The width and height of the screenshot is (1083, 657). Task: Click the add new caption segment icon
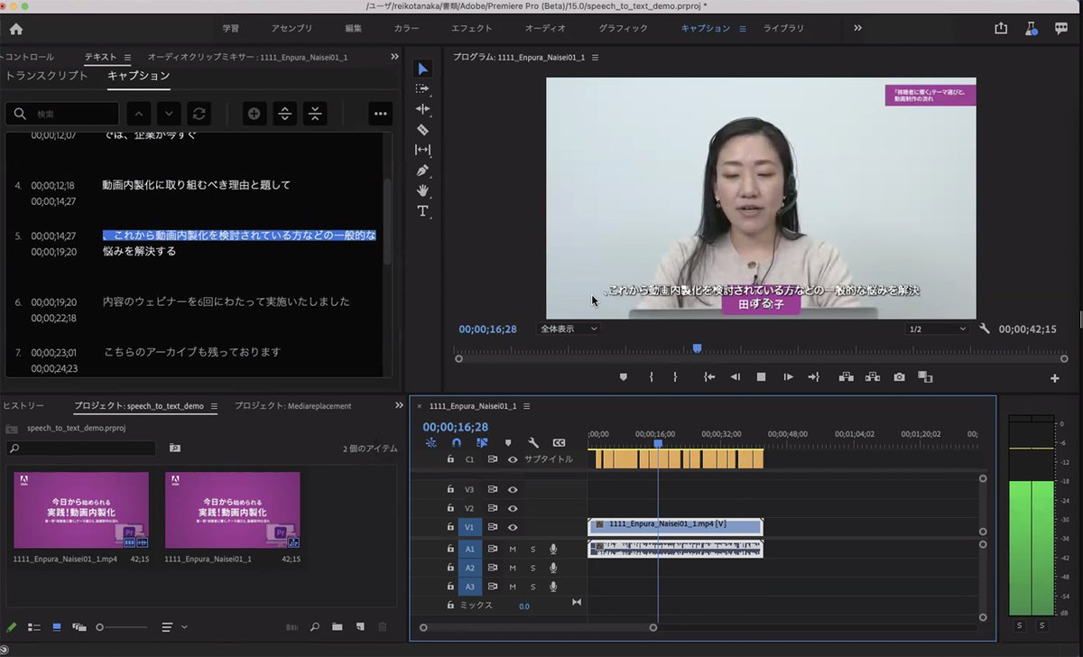coord(255,114)
